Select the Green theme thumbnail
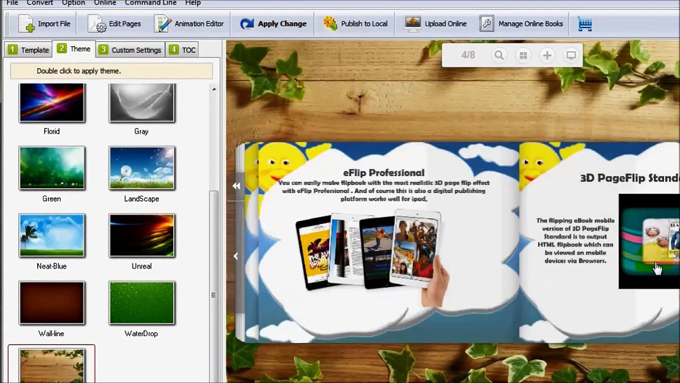This screenshot has height=383, width=680. 52,168
